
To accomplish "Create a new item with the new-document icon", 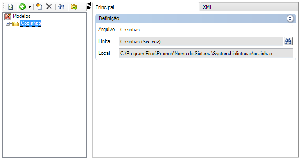I will 39,7.
